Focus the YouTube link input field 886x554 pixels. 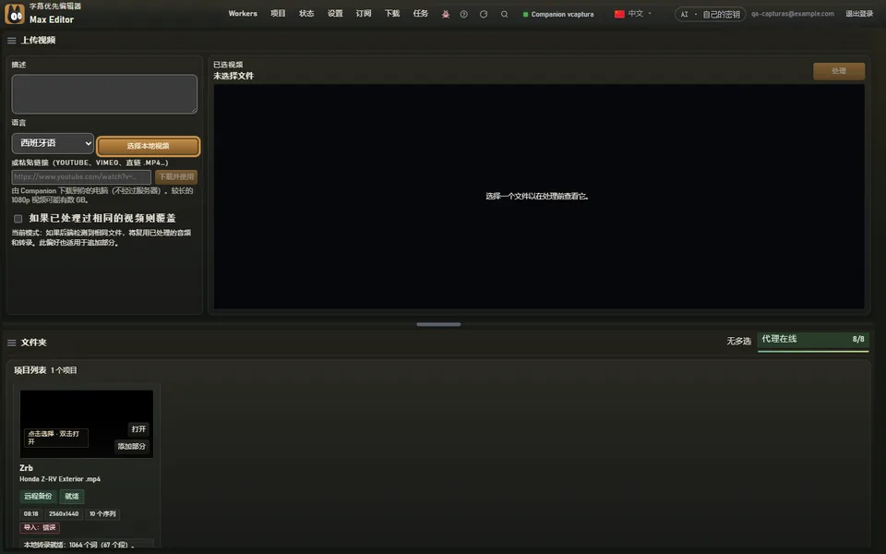[81, 177]
